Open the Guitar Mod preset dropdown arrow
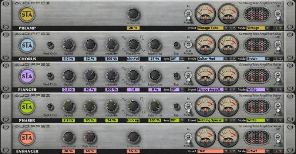The width and height of the screenshot is (296, 154). (226, 59)
